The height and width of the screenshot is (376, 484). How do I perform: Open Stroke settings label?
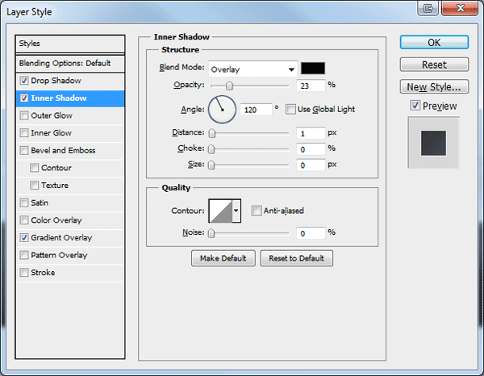43,273
